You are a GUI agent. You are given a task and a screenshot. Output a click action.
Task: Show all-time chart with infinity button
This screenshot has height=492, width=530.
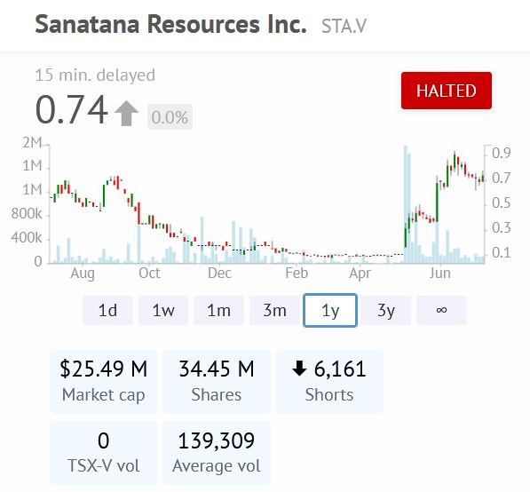pos(441,310)
